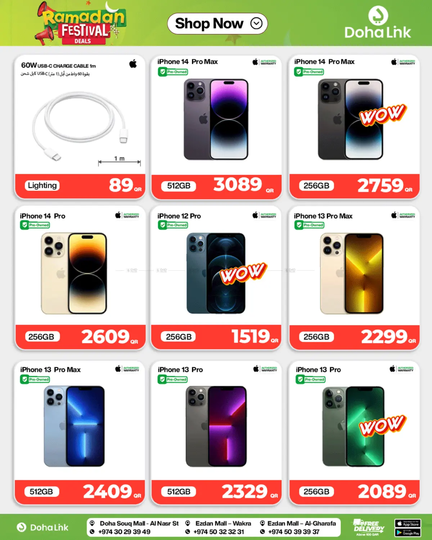This screenshot has height=540, width=432.
Task: Click the App Store badge
Action: 408,523
